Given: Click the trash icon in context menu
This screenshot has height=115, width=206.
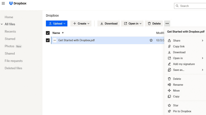Looking at the screenshot, I should click(169, 79).
